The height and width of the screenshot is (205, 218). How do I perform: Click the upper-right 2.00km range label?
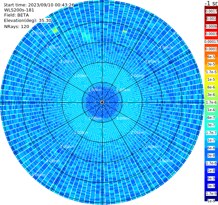tap(138, 76)
